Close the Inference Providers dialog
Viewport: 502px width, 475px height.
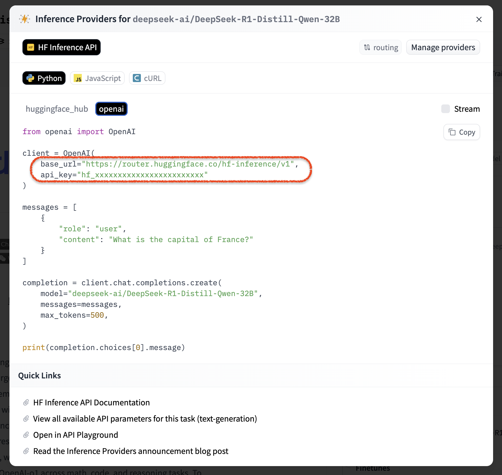coord(479,19)
